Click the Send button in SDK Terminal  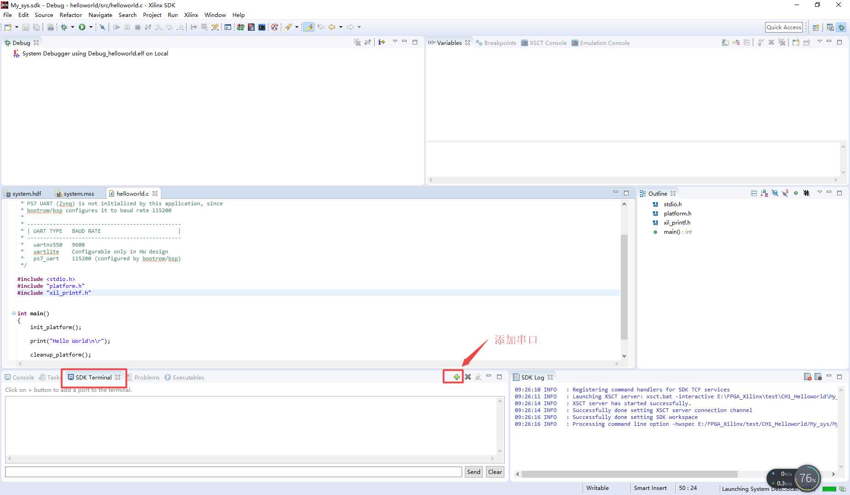pos(474,472)
